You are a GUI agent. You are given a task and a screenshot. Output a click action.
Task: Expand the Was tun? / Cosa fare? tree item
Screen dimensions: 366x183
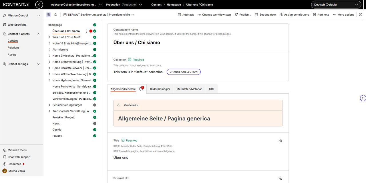[x=49, y=37]
